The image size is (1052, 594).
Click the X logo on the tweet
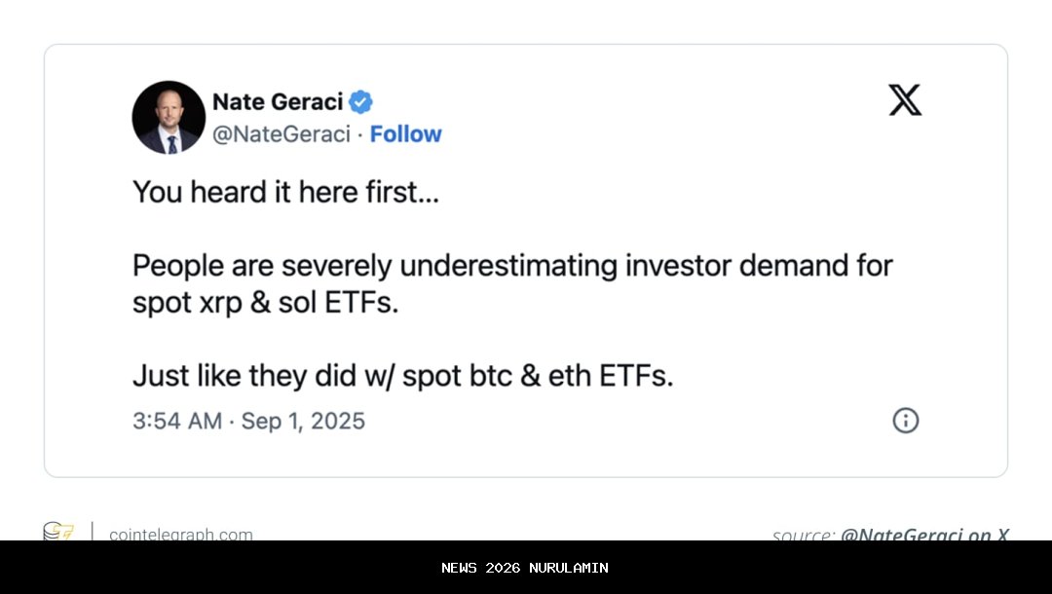[905, 100]
